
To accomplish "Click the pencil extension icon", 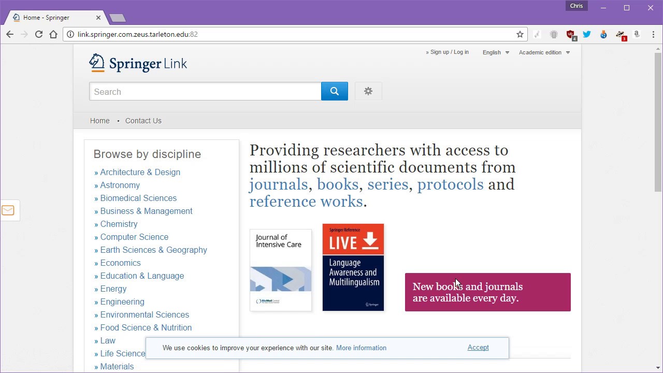I will tap(537, 34).
